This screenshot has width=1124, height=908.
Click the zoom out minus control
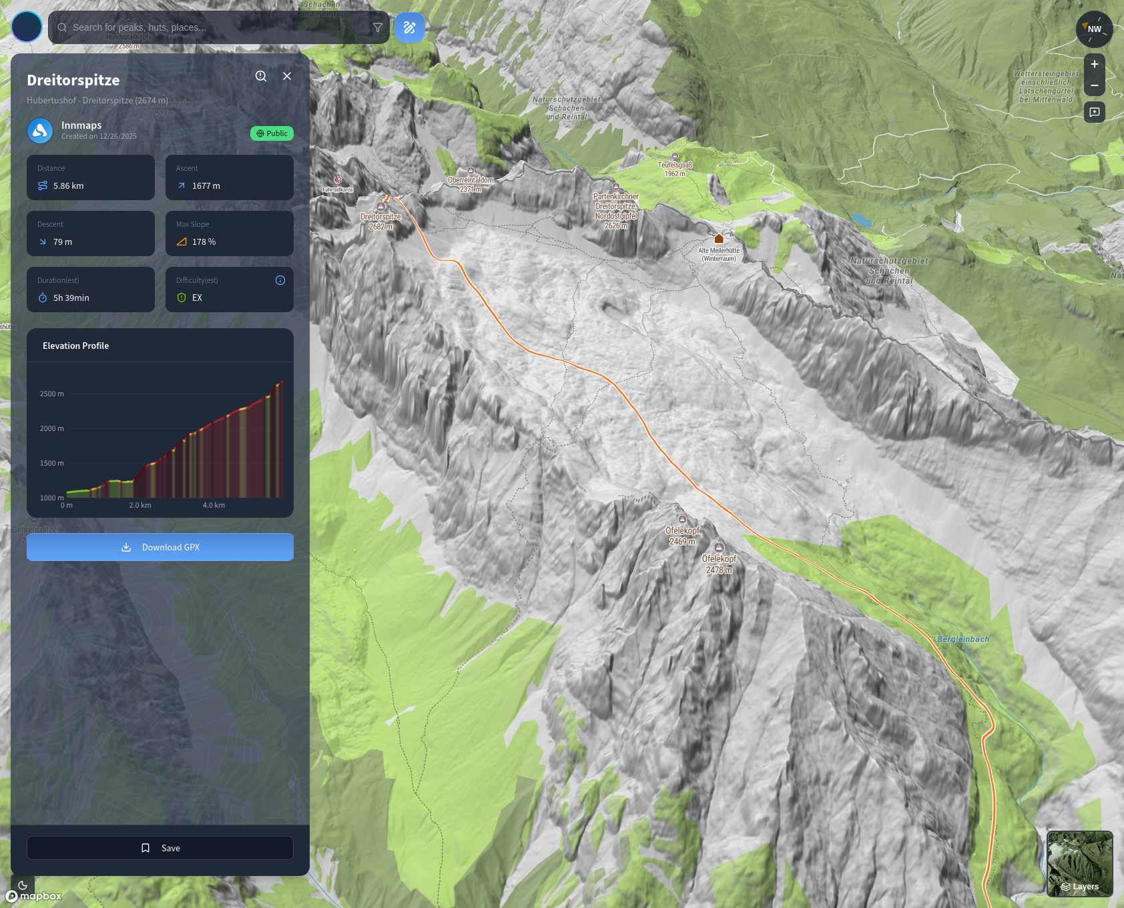click(x=1094, y=85)
